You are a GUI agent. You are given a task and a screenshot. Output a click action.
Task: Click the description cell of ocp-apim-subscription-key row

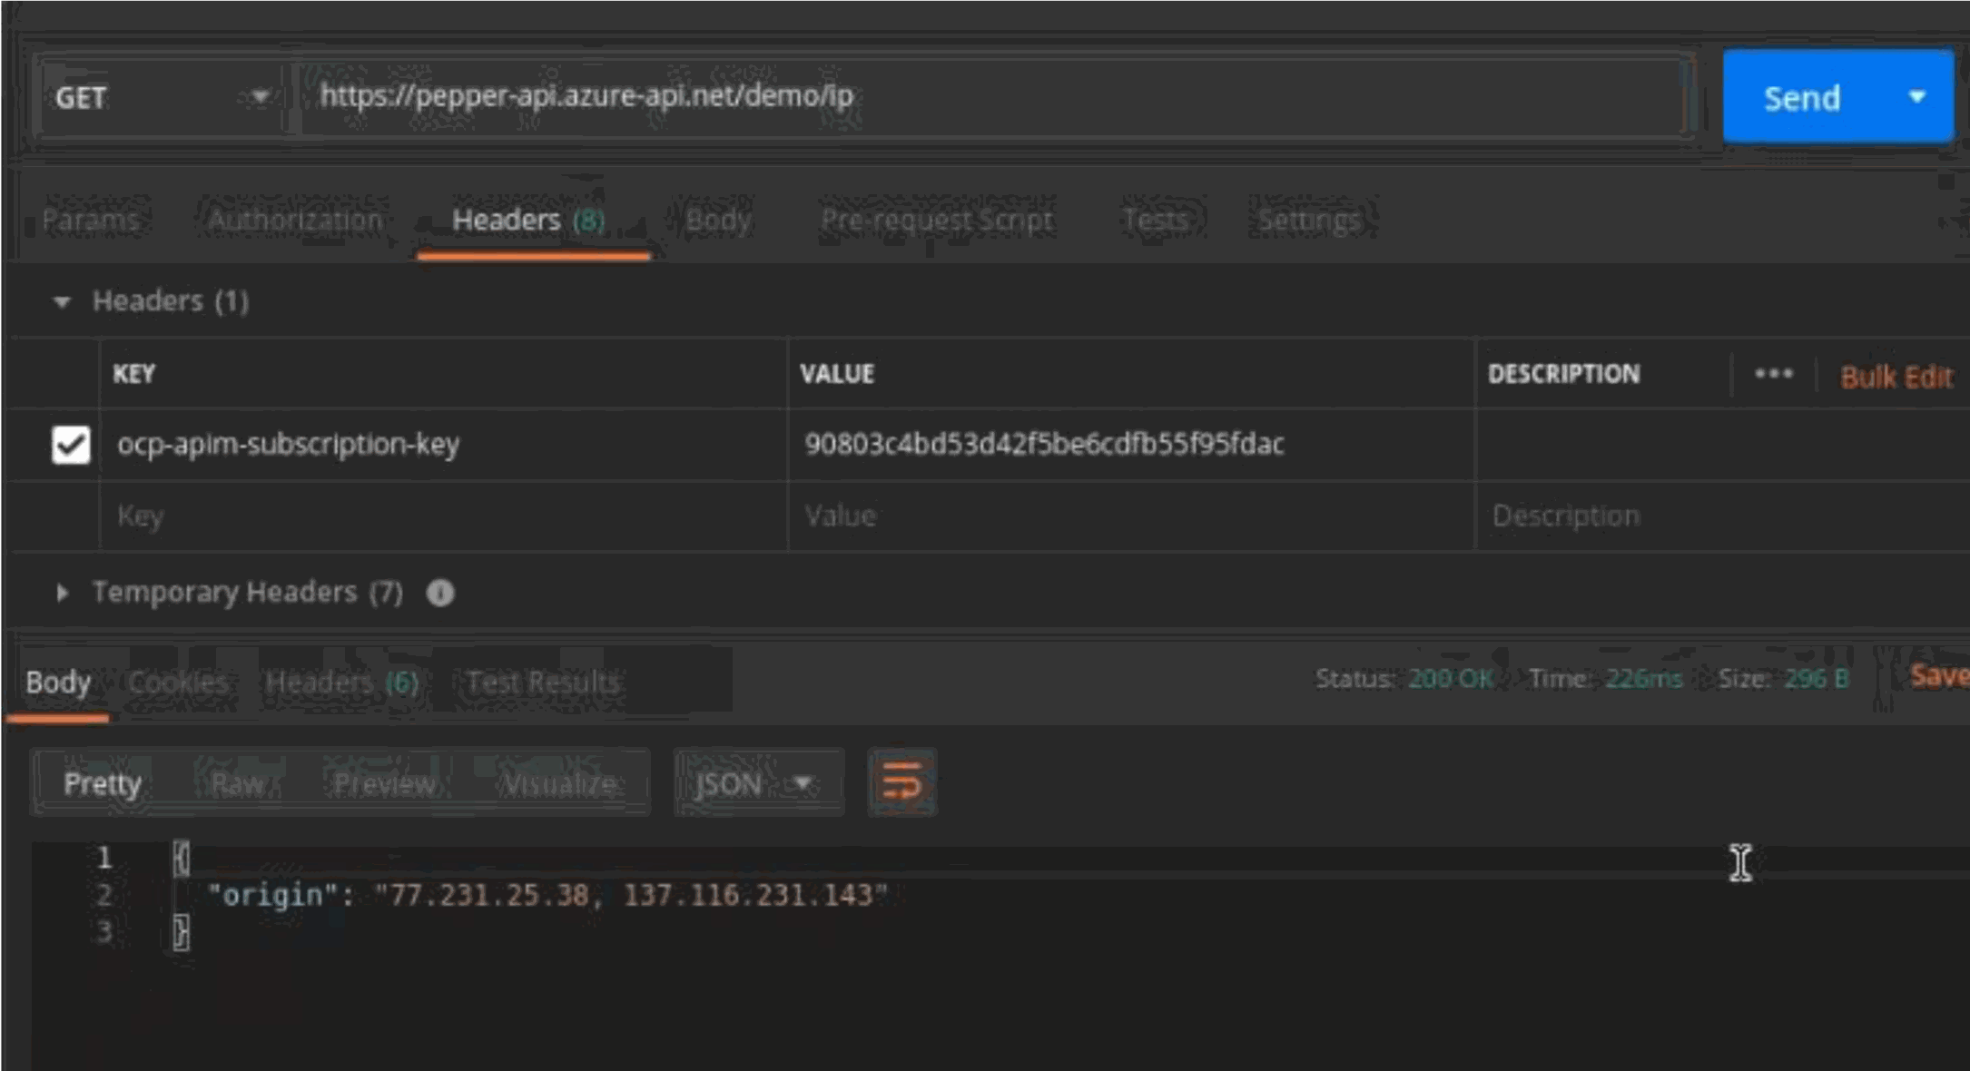(1722, 444)
